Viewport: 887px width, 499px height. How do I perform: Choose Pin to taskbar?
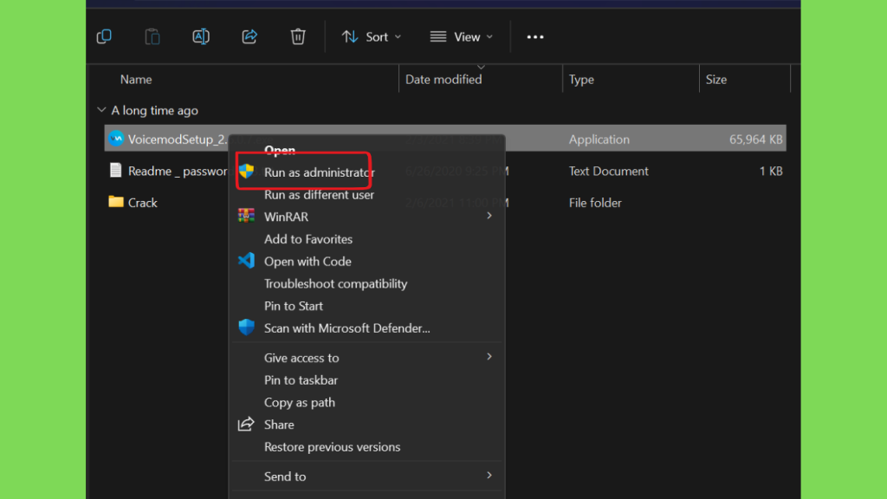click(301, 380)
